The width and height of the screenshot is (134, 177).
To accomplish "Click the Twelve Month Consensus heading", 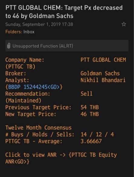I will pyautogui.click(x=38, y=128).
